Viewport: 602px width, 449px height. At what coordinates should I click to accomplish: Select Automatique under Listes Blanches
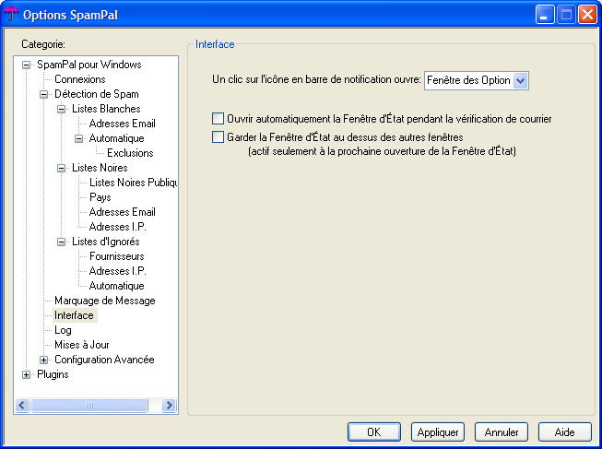pos(117,138)
